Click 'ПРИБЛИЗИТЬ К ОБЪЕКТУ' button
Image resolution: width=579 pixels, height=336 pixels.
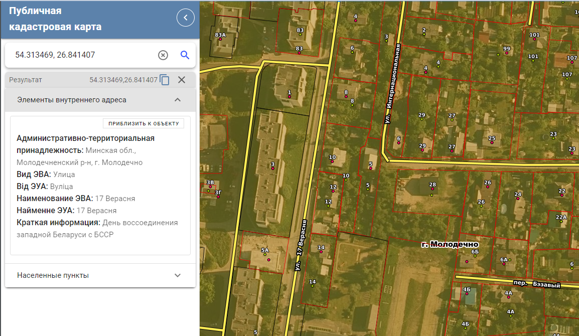[x=143, y=123]
